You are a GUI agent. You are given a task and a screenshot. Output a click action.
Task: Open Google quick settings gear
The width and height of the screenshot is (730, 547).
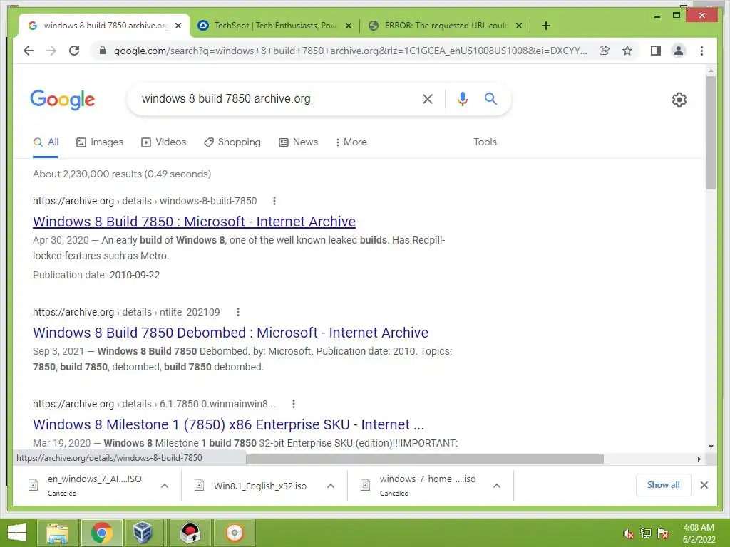tap(679, 100)
